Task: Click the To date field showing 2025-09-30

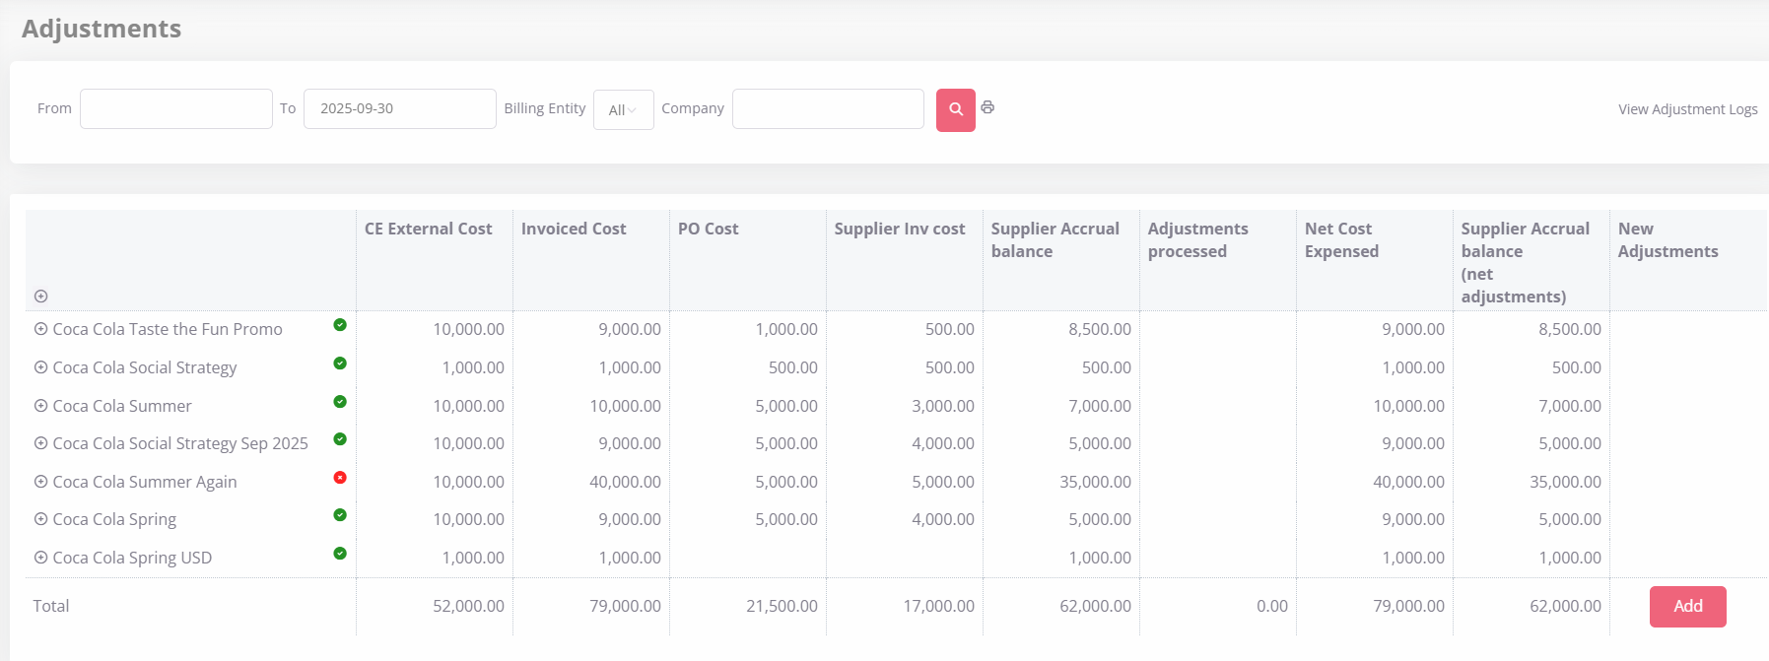Action: [x=399, y=108]
